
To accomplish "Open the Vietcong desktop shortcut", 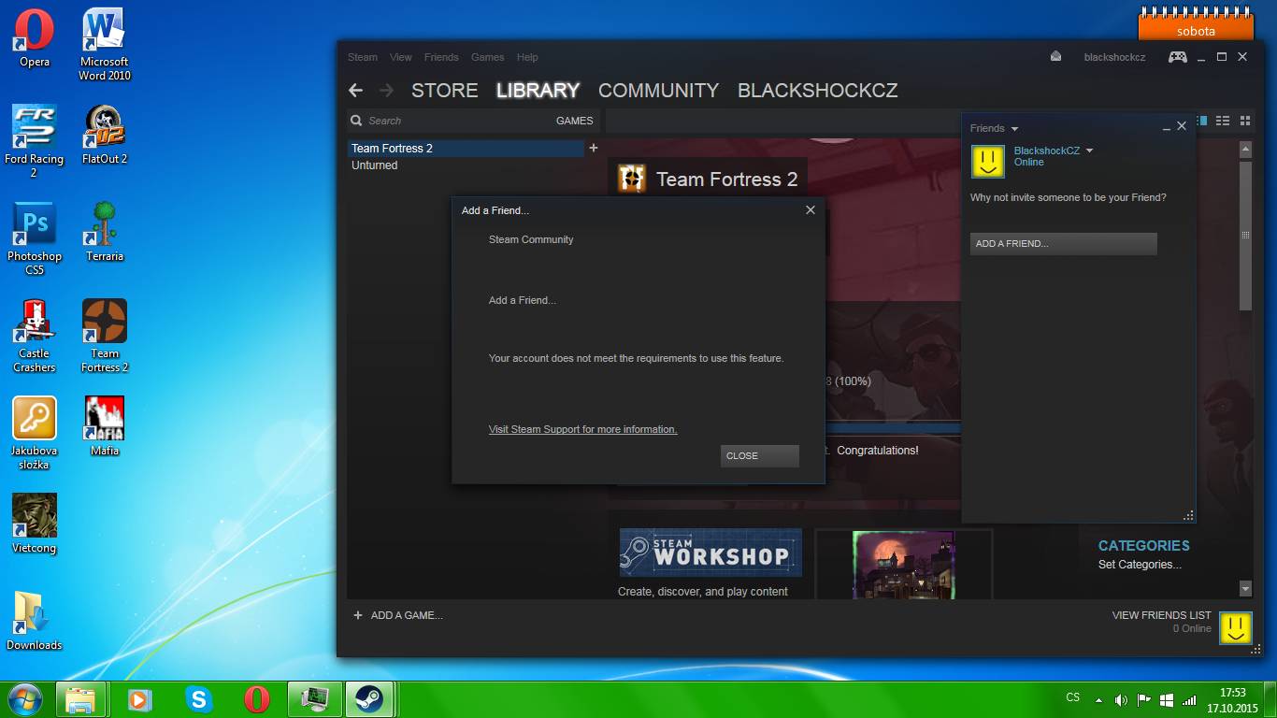I will [35, 524].
